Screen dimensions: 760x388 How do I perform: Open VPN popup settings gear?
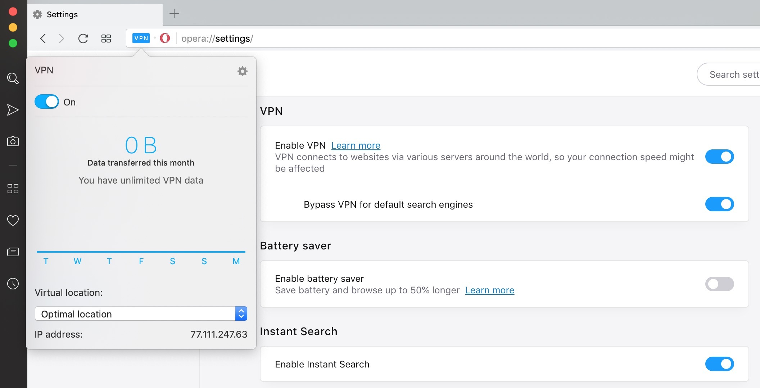point(243,71)
